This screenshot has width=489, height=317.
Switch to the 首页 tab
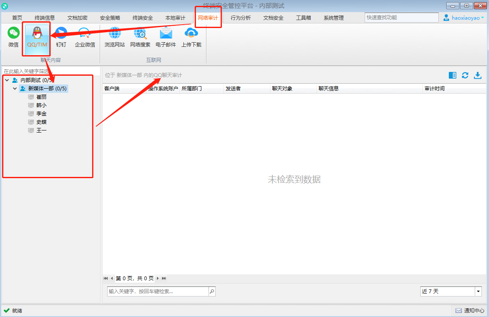pyautogui.click(x=17, y=18)
